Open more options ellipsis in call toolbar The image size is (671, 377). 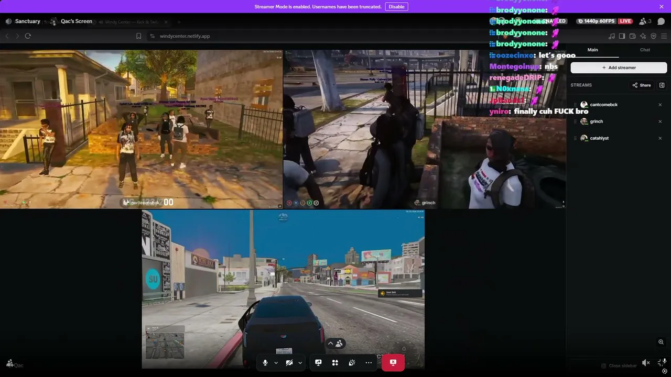click(x=369, y=362)
